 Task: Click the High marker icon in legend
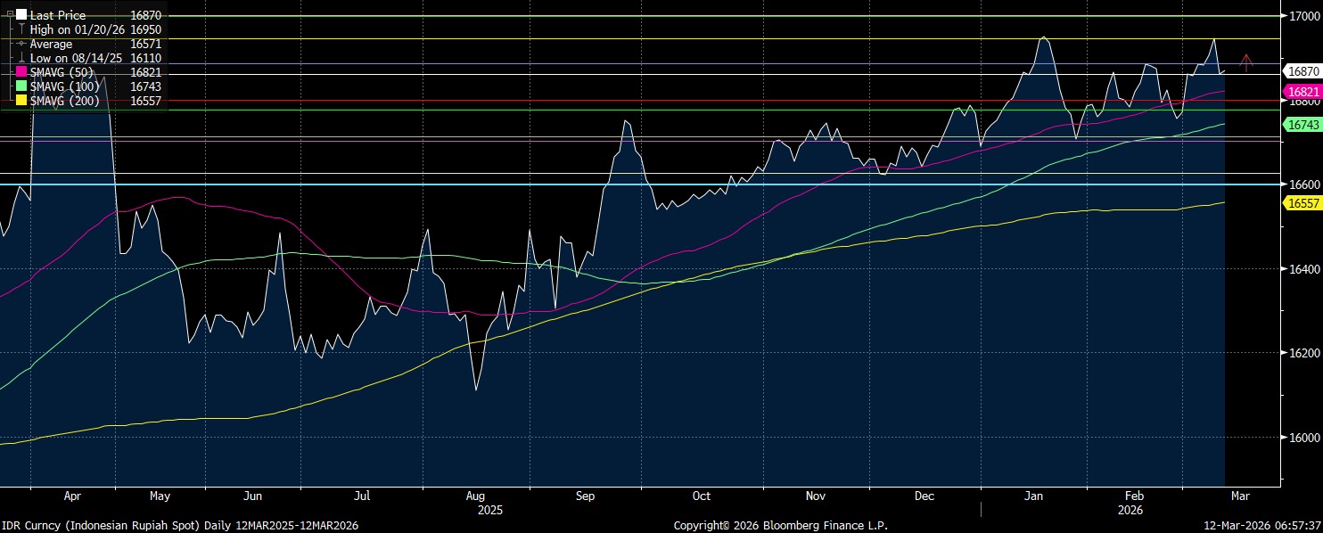(x=21, y=29)
